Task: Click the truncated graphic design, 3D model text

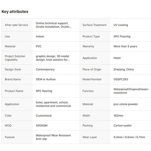Action: pos(53,58)
